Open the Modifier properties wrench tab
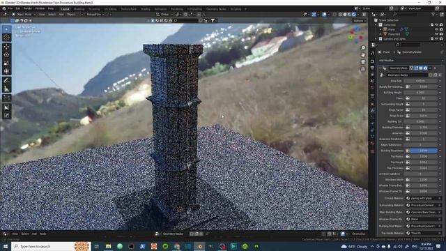The width and height of the screenshot is (446, 251). click(x=372, y=110)
